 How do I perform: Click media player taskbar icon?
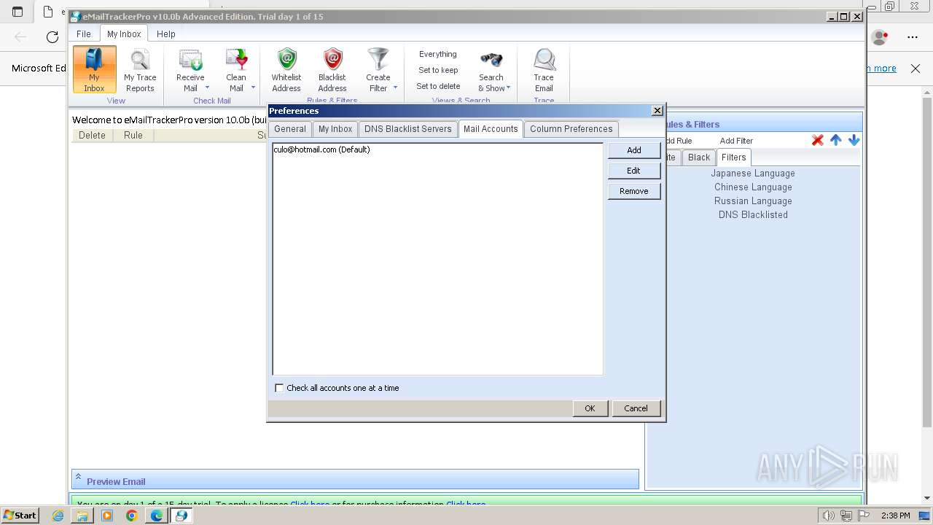(x=107, y=516)
